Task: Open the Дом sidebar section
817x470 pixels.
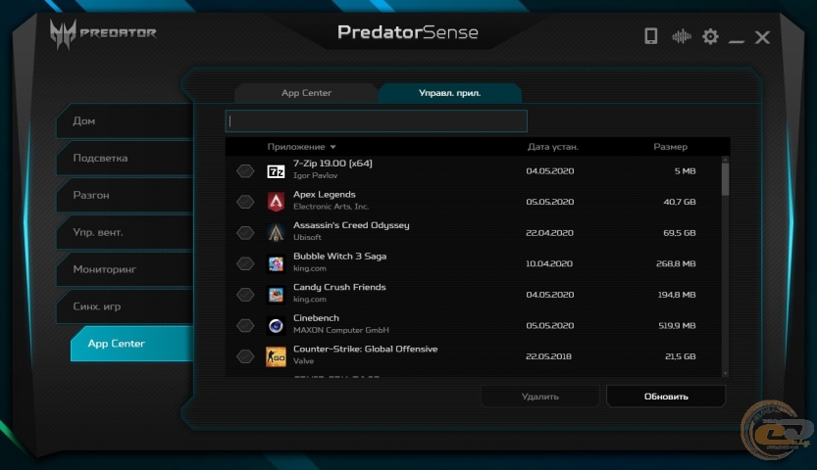Action: coord(126,120)
